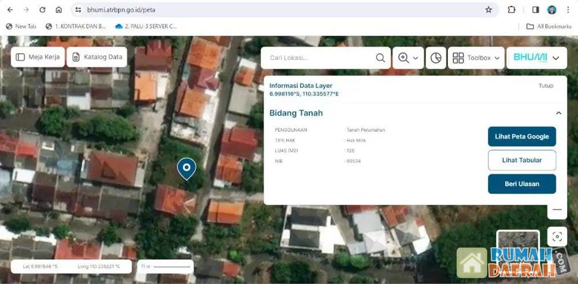Click the Beri Ulasan button
This screenshot has width=578, height=284.
click(521, 184)
